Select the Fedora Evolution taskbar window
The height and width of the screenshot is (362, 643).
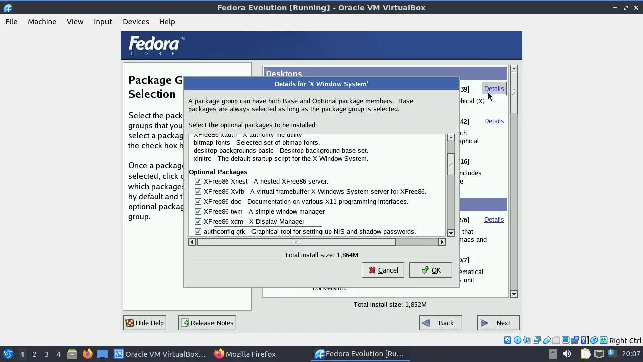tap(360, 354)
